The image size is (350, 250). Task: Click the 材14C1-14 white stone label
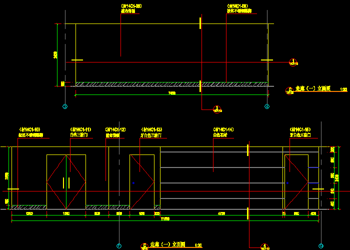coord(223,129)
